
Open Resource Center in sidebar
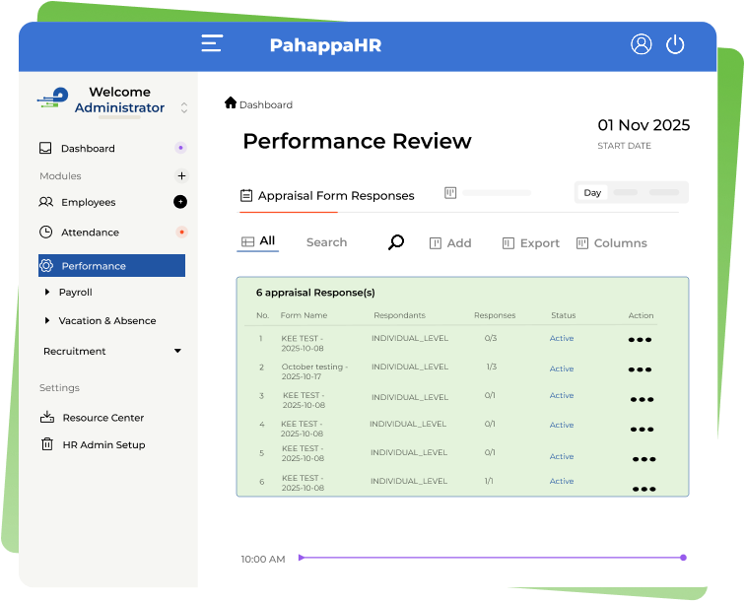[102, 418]
